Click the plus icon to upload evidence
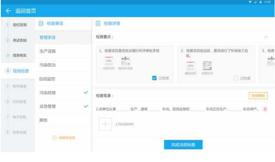The height and width of the screenshot is (162, 275). 105,124
